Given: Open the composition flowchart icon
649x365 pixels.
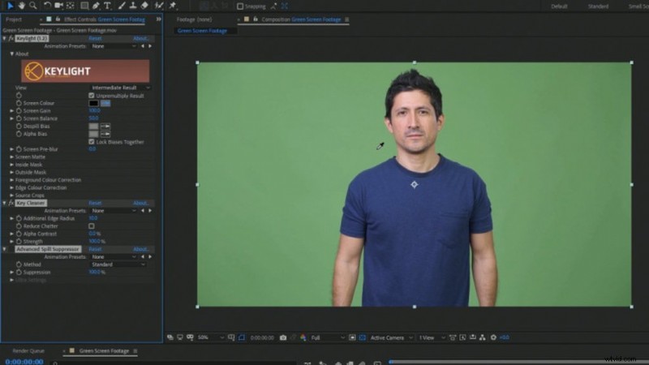Looking at the screenshot, I should coord(483,337).
